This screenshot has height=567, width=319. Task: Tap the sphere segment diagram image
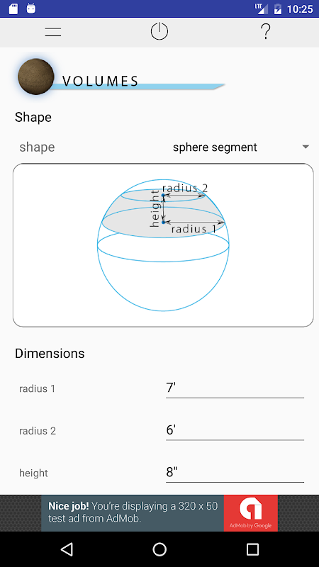163,245
